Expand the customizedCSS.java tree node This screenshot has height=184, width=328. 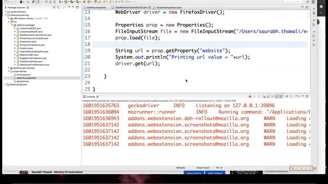point(15,29)
